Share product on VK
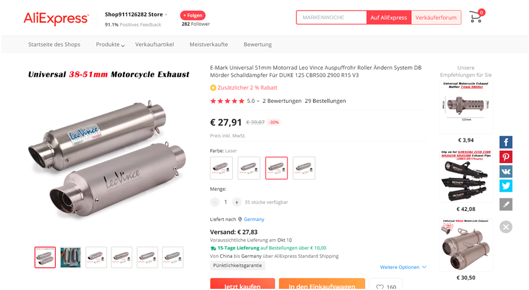529x290 pixels. pos(506,171)
